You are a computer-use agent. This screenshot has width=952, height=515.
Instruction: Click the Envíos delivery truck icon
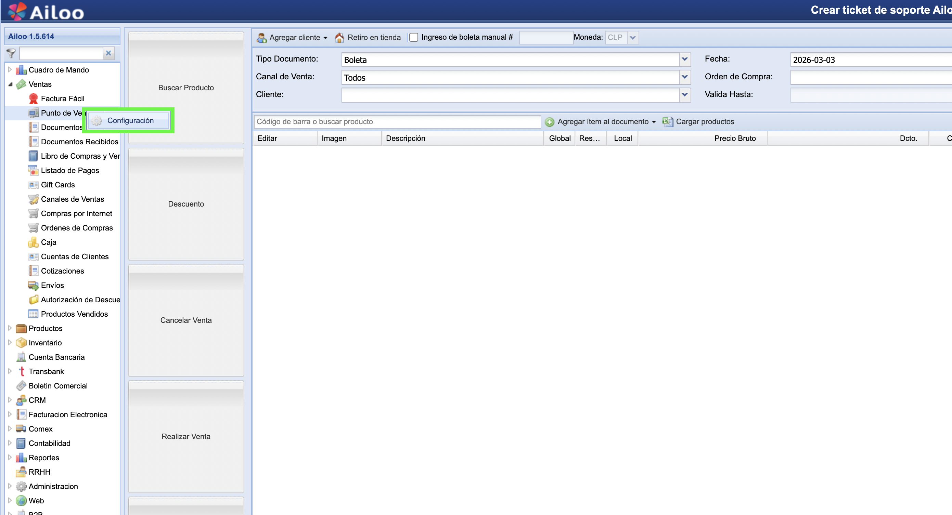point(33,285)
